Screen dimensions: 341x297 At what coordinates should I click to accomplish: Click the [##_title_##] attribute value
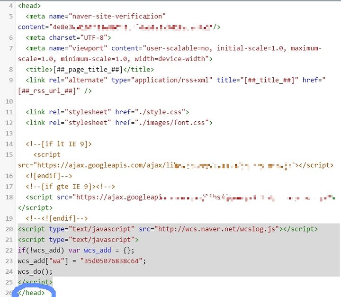(269, 80)
